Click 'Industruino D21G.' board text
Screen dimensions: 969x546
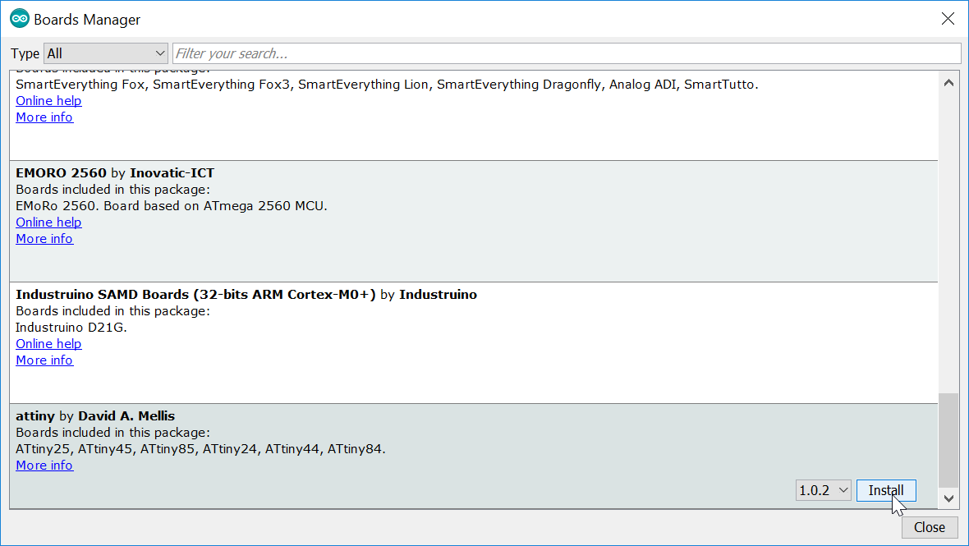(71, 328)
